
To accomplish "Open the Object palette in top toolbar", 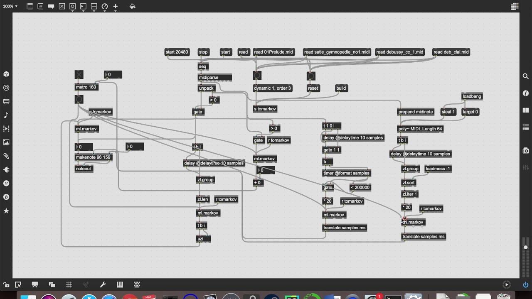I will [x=30, y=6].
